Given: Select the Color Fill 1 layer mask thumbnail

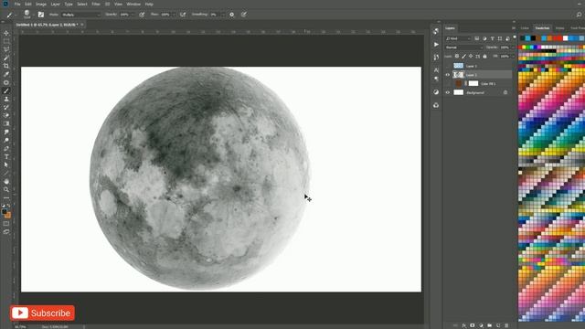Looking at the screenshot, I should (x=473, y=83).
